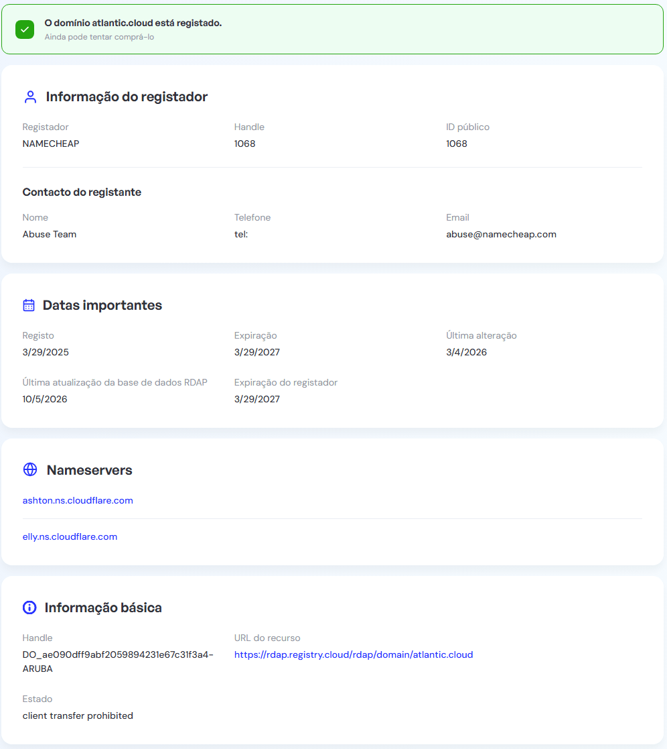Click the Estado label

click(x=38, y=699)
